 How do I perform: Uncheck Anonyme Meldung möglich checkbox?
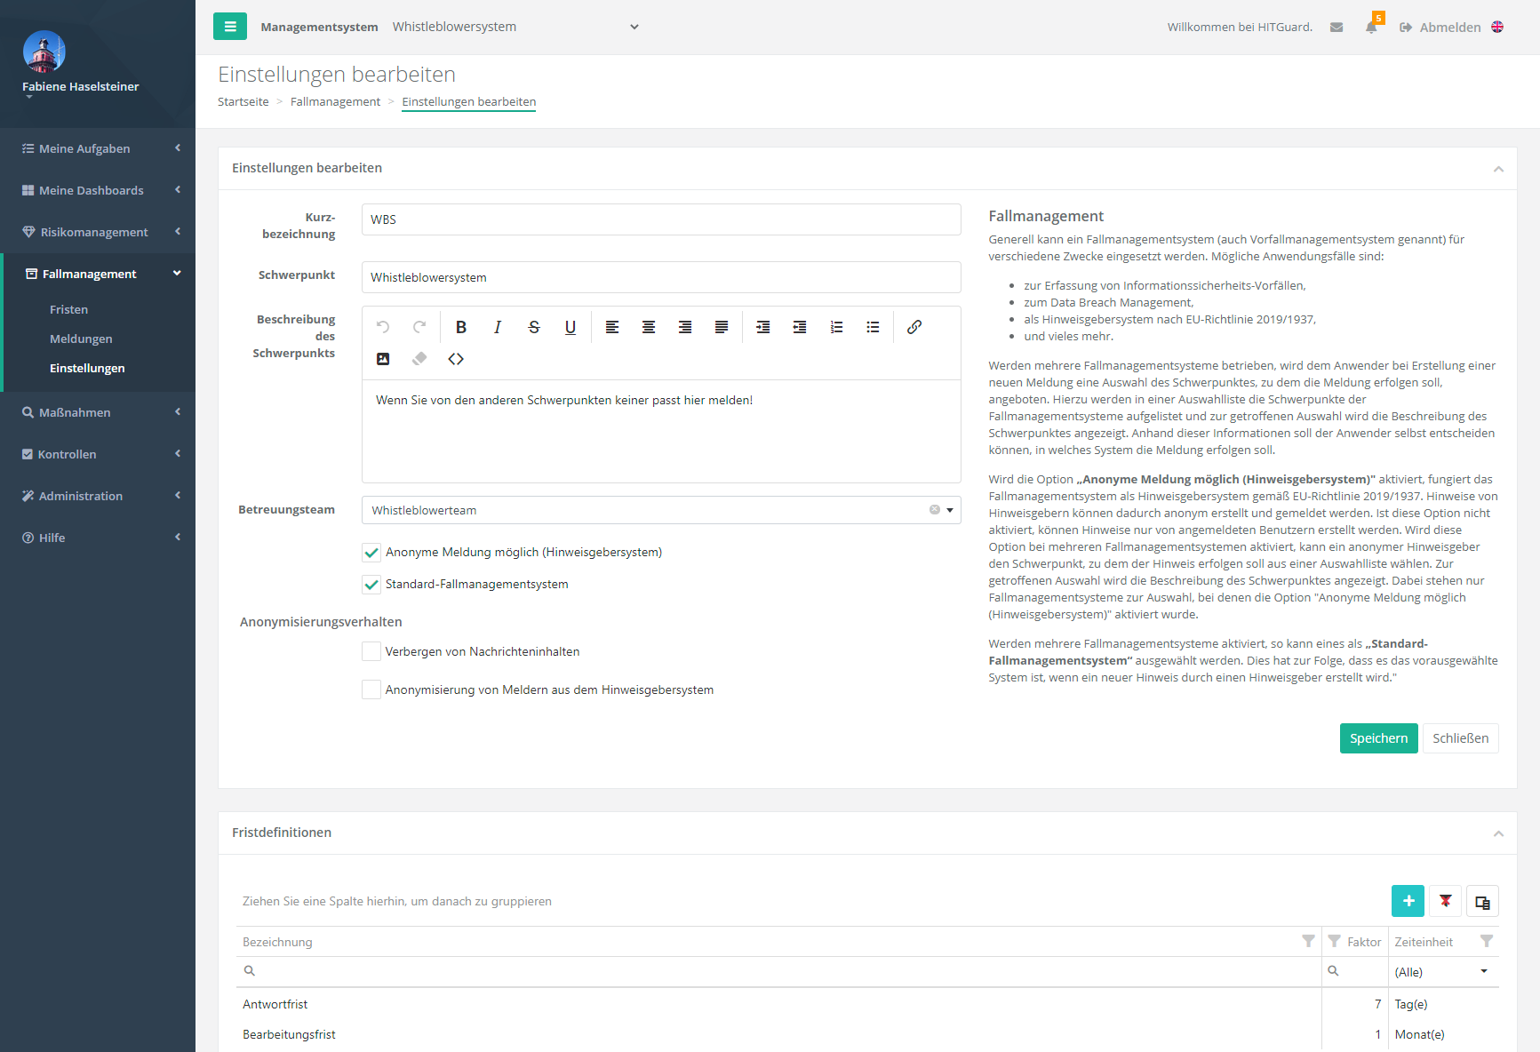pos(371,553)
